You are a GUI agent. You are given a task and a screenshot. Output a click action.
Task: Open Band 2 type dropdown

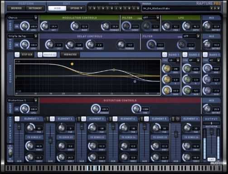(194, 60)
